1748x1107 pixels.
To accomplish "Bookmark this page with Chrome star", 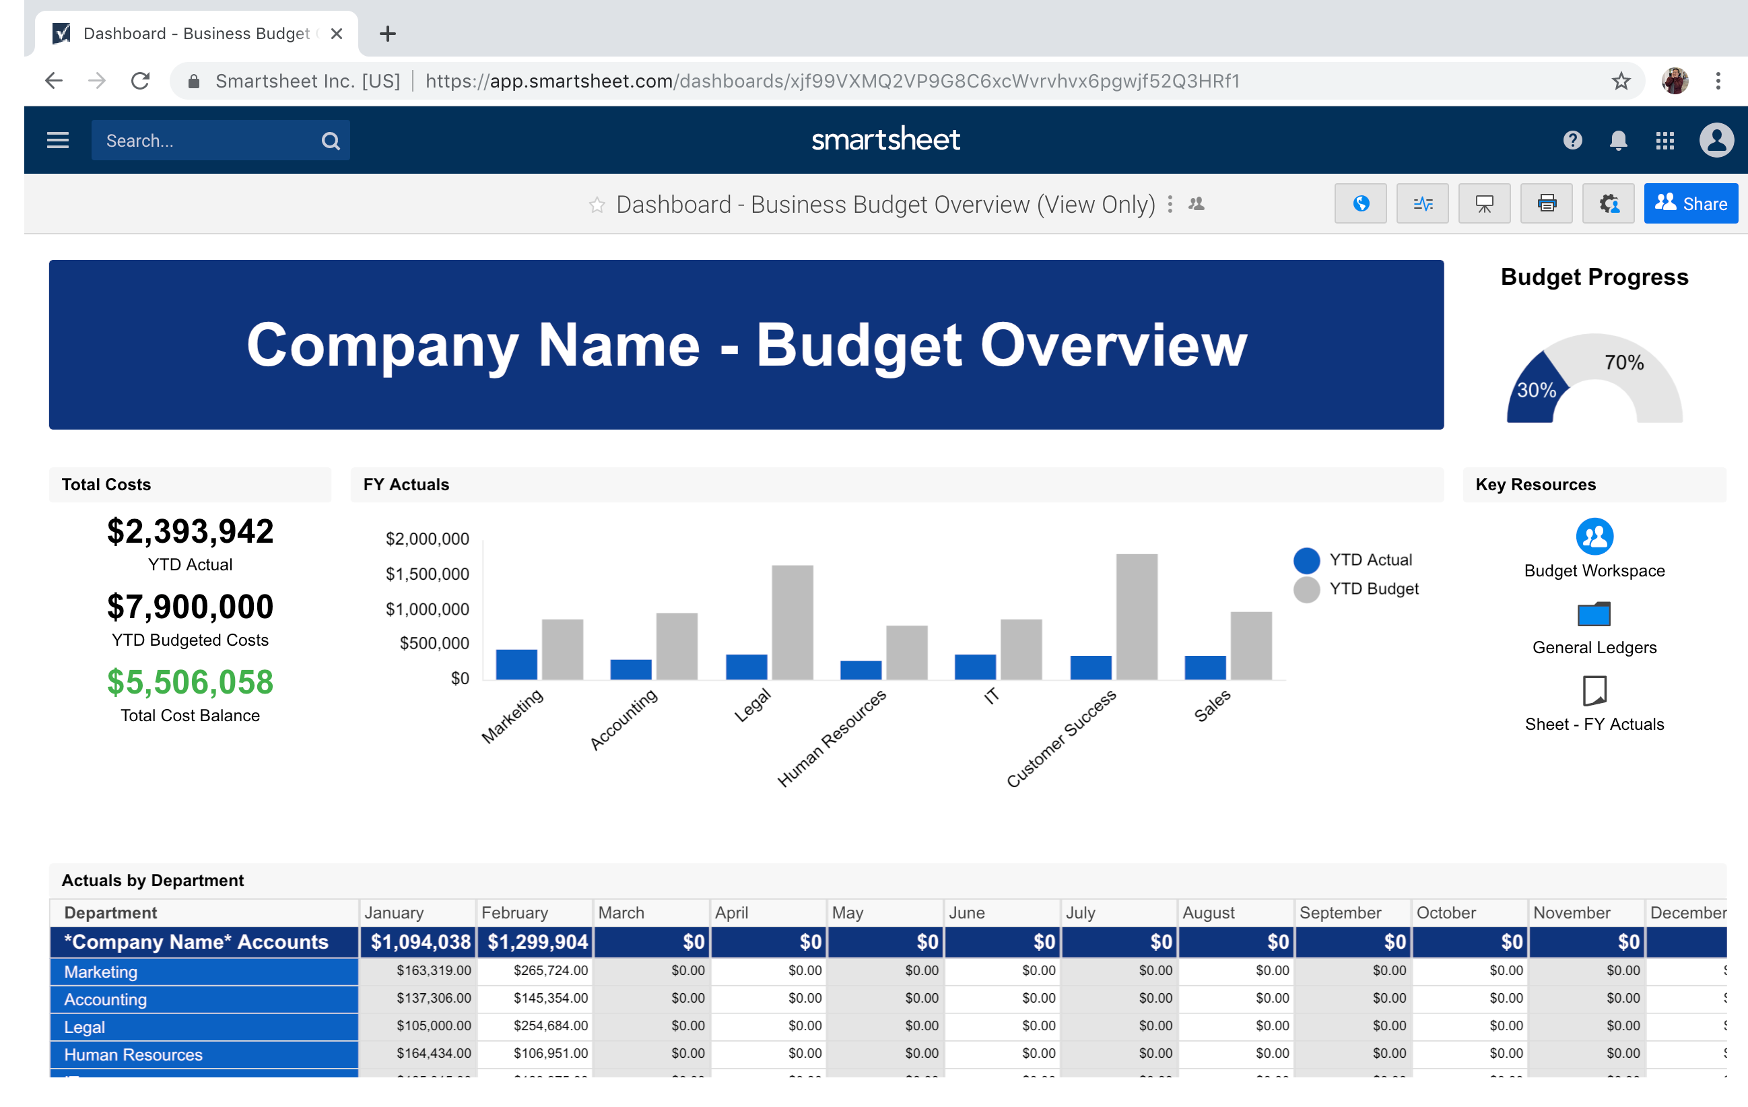I will [x=1621, y=81].
